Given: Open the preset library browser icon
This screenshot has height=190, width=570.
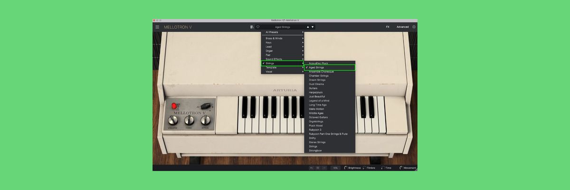Looking at the screenshot, I should pyautogui.click(x=252, y=27).
